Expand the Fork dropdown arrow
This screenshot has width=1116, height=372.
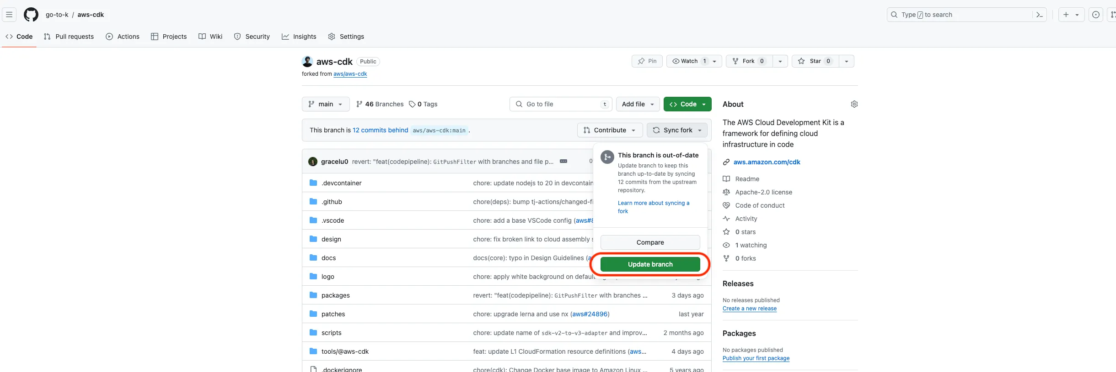click(x=780, y=61)
